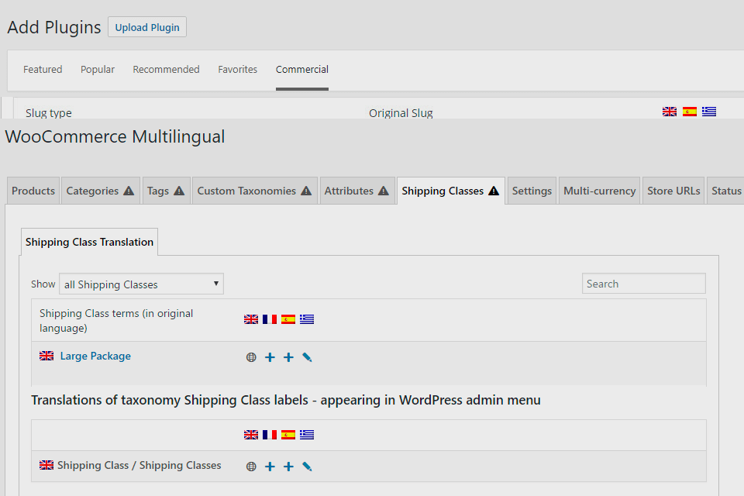Click Greek flag in Slug type row
744x496 pixels.
(x=709, y=112)
